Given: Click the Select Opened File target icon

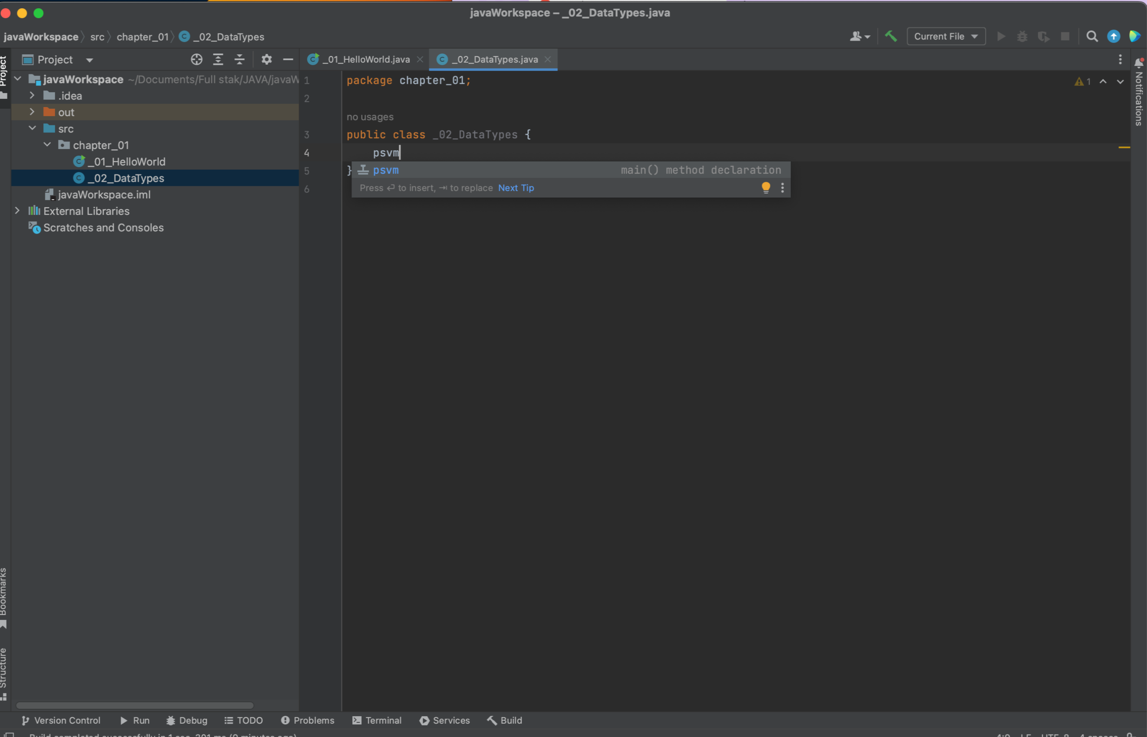Looking at the screenshot, I should pos(196,59).
